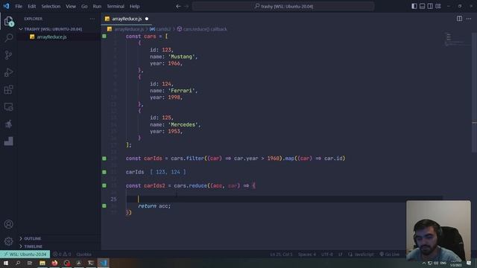Expand the OUTLINE section
Viewport: 477px width, 268px height.
(33, 238)
